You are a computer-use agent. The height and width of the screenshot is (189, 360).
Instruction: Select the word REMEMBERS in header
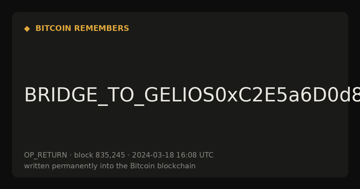pyautogui.click(x=101, y=28)
